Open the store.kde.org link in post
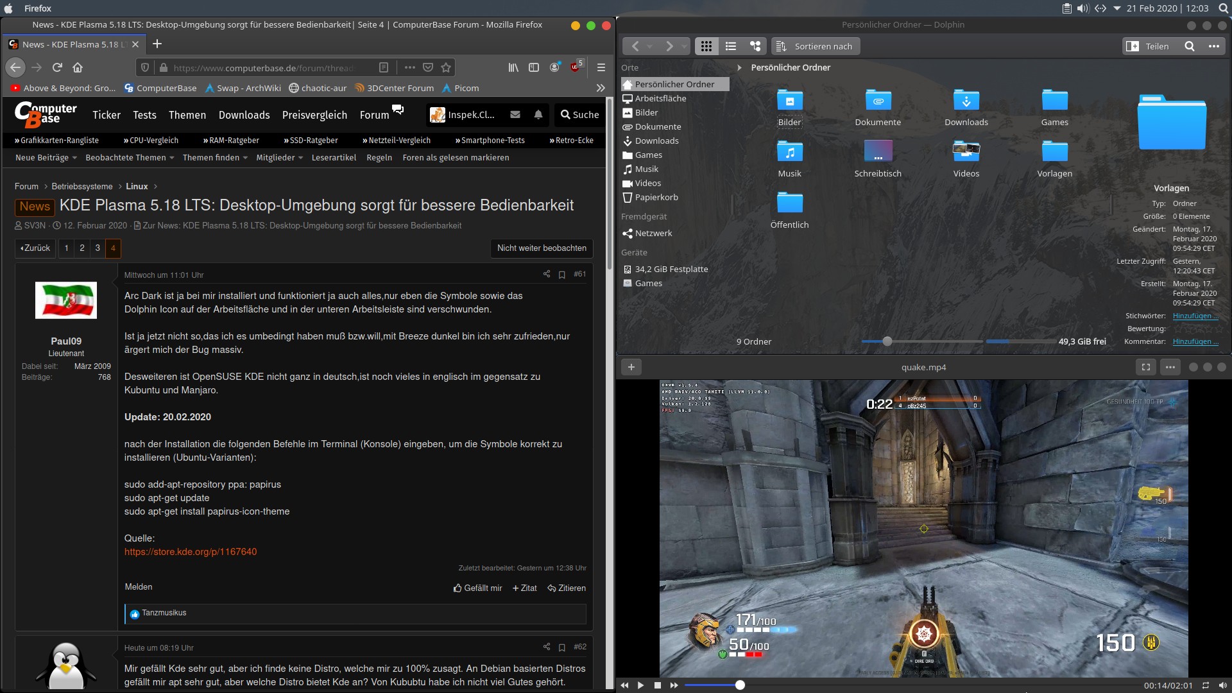 click(191, 552)
